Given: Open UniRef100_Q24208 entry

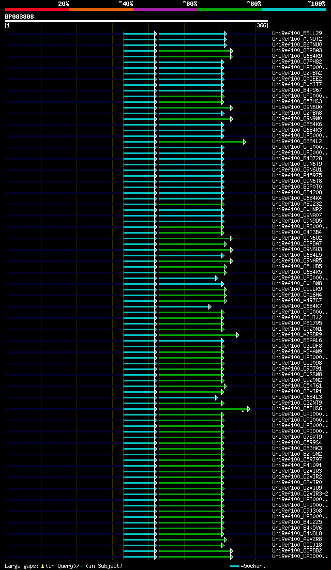Looking at the screenshot, I should [297, 192].
